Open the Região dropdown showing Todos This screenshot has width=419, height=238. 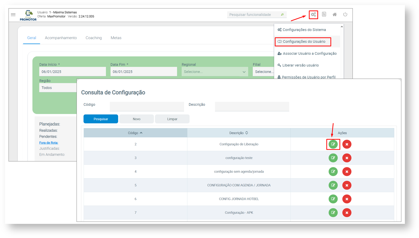pos(58,87)
